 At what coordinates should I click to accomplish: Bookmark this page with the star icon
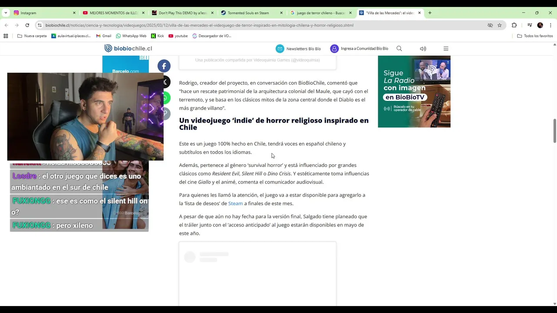tap(500, 25)
